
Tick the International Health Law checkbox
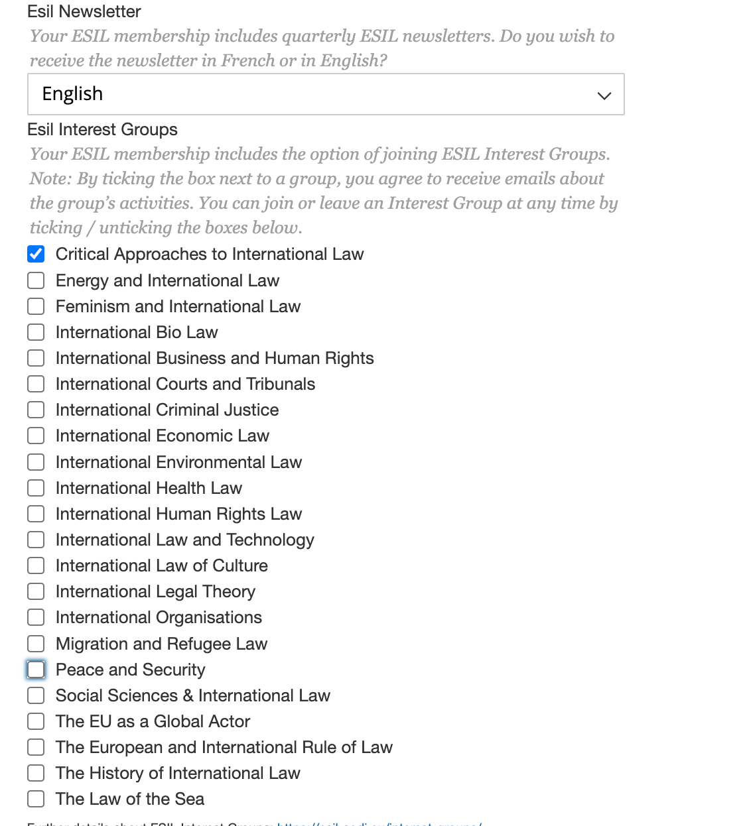pyautogui.click(x=36, y=488)
